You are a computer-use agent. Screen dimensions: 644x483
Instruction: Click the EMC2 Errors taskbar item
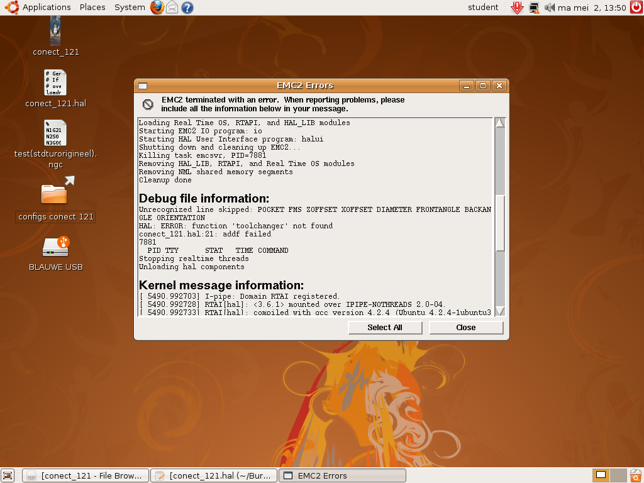tap(342, 475)
